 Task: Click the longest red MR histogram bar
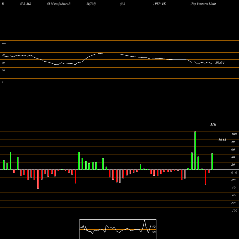point(38,179)
